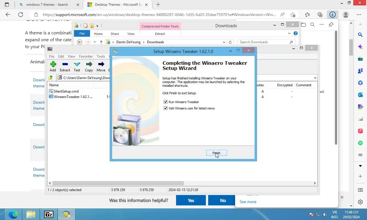367x220 pixels.
Task: Open Explorer help question mark icon
Action: [x=296, y=34]
